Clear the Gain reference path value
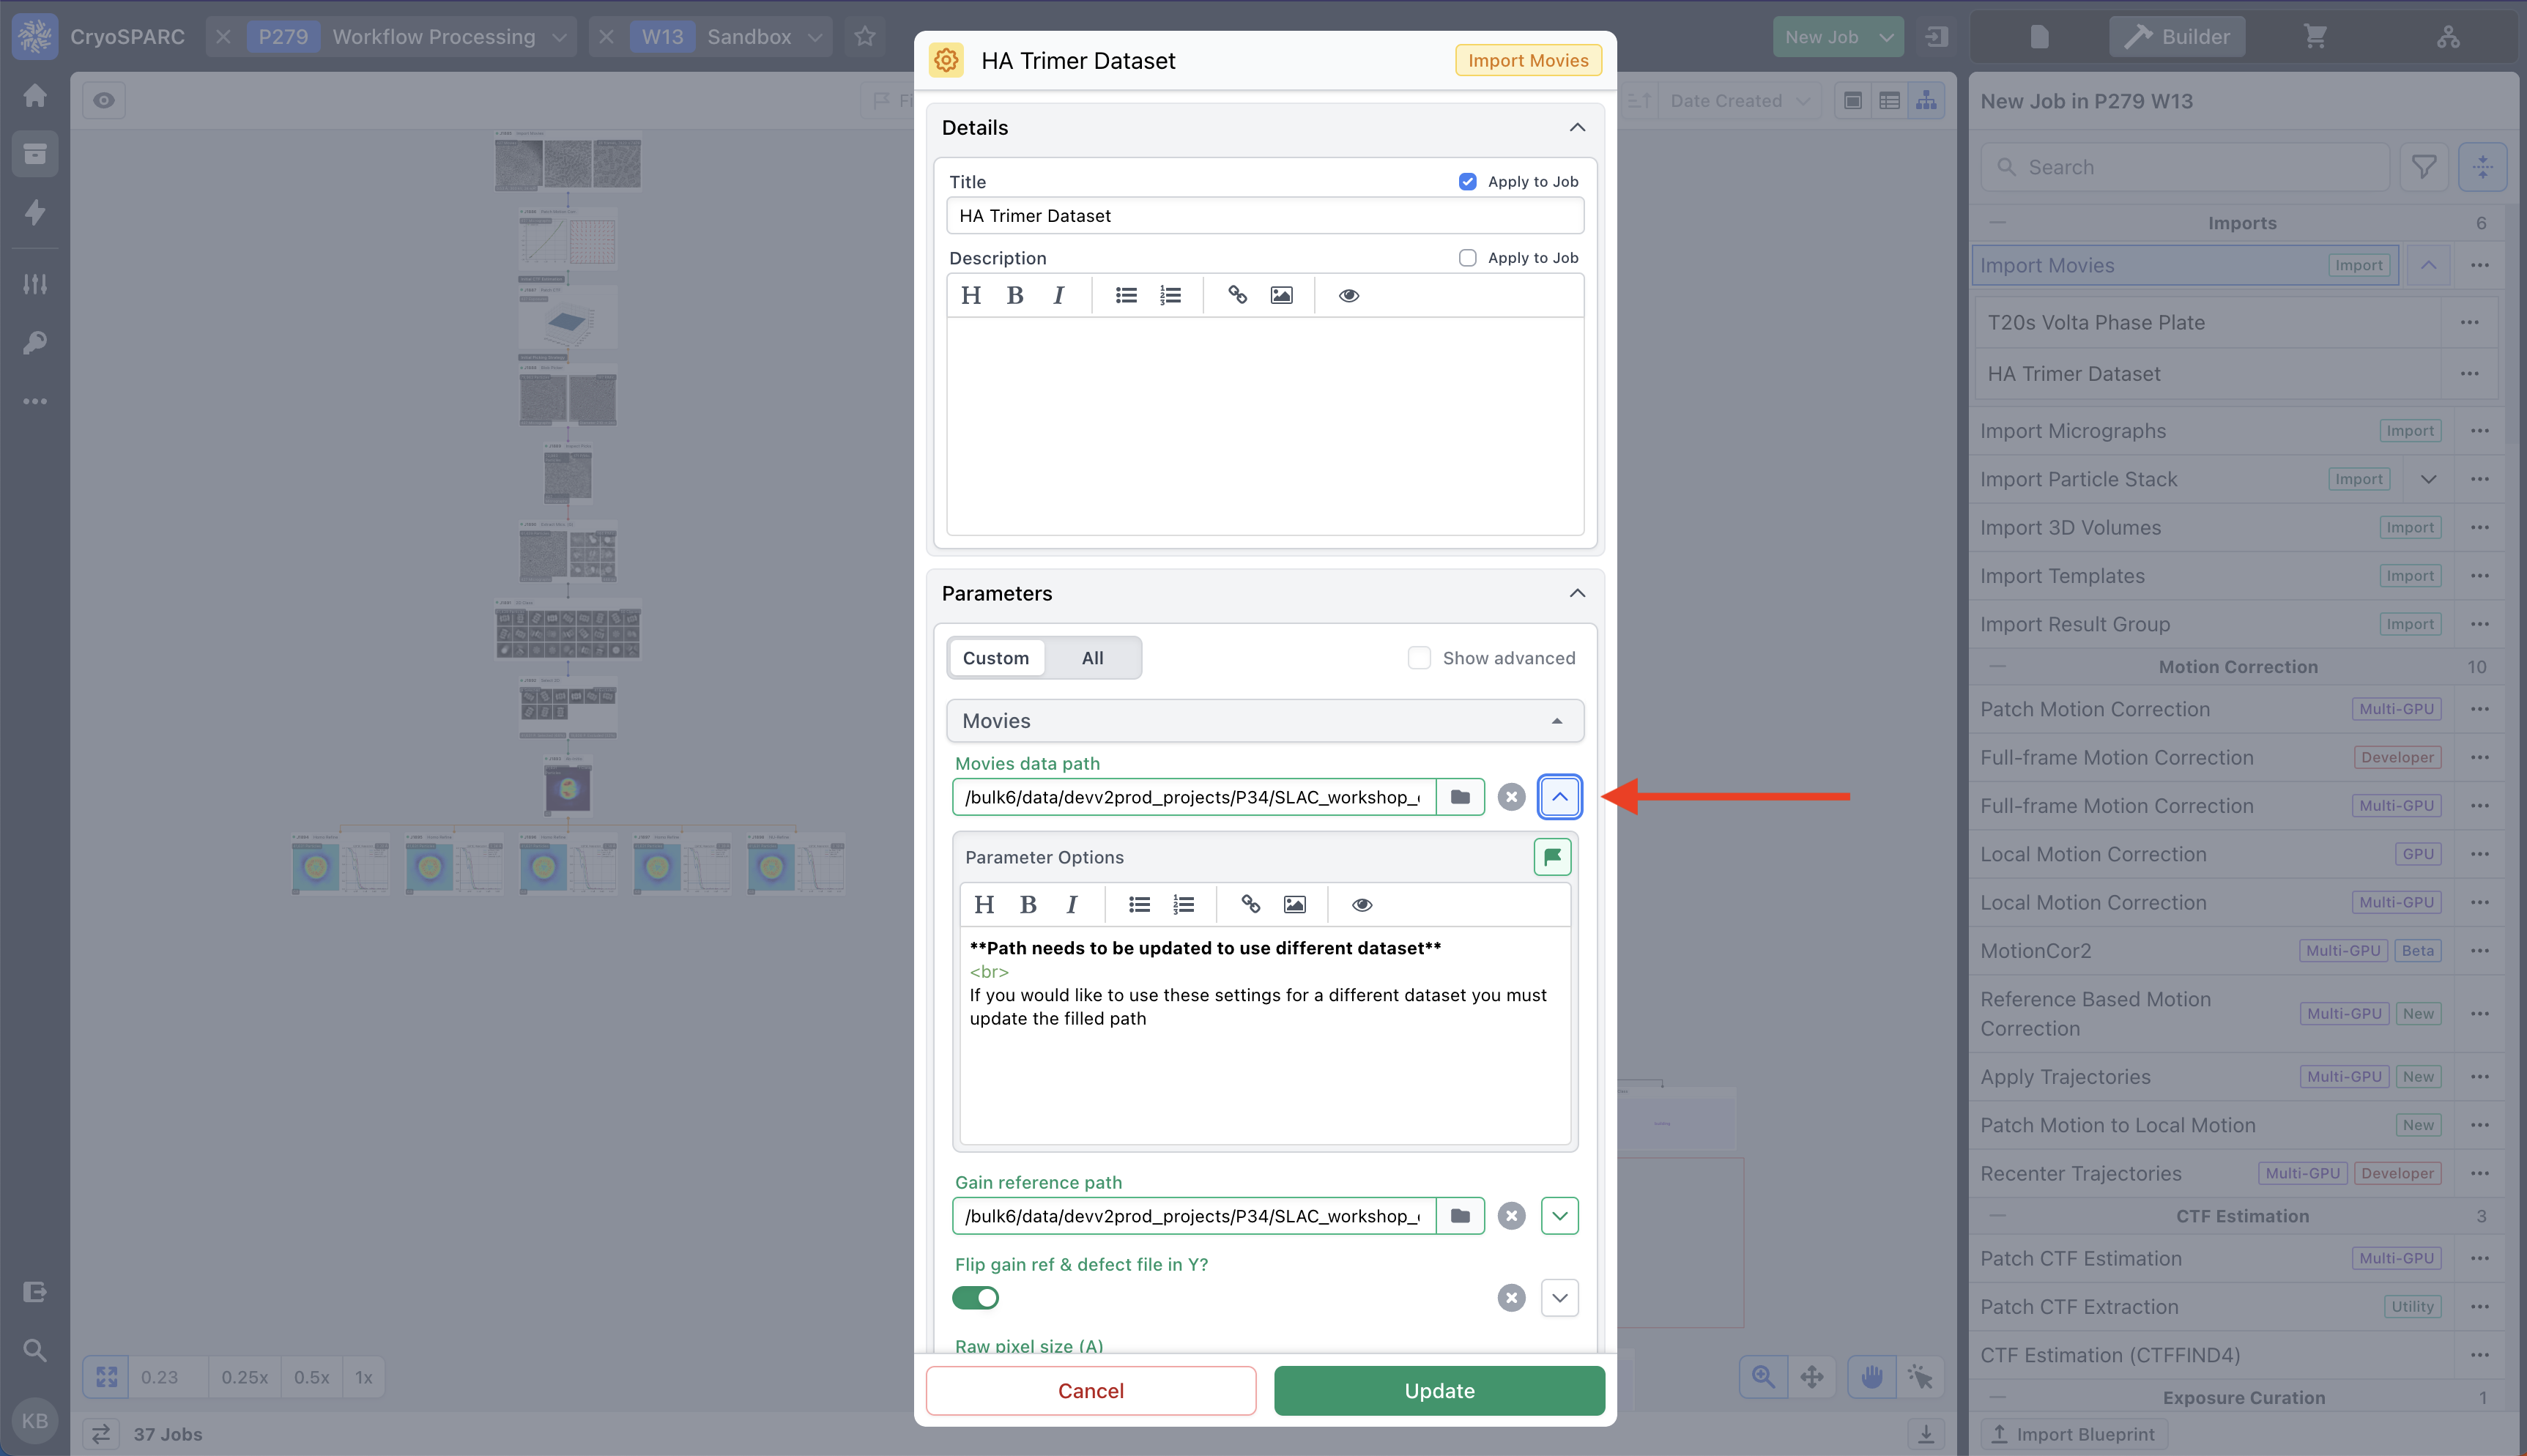The image size is (2527, 1456). click(1511, 1216)
